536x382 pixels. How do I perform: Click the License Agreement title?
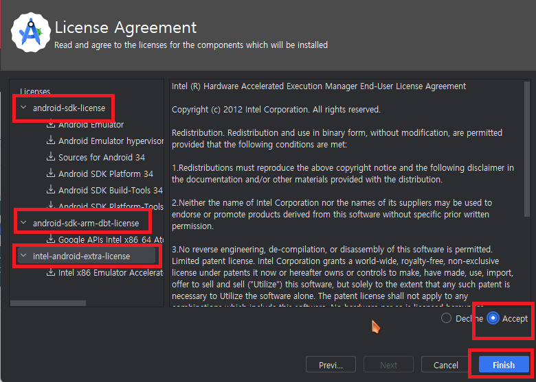(126, 27)
